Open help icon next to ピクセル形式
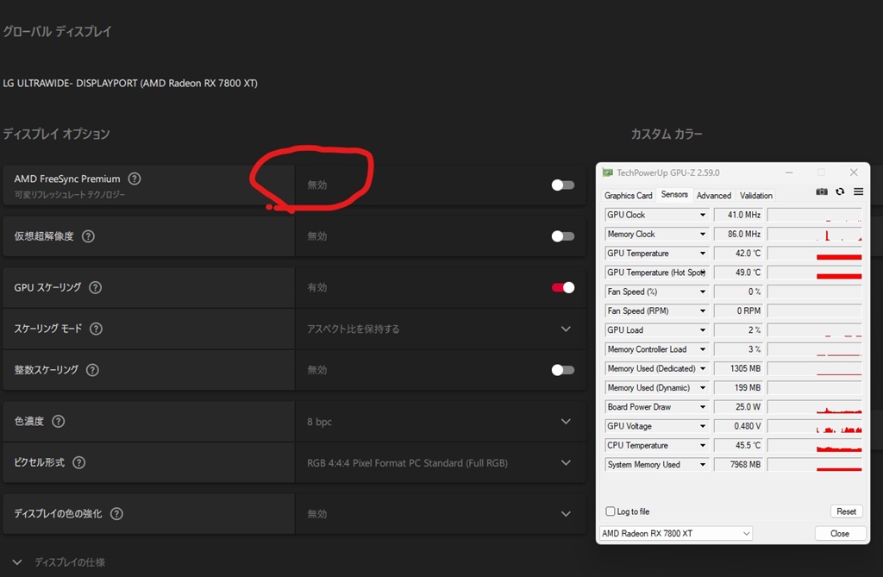 (x=78, y=462)
